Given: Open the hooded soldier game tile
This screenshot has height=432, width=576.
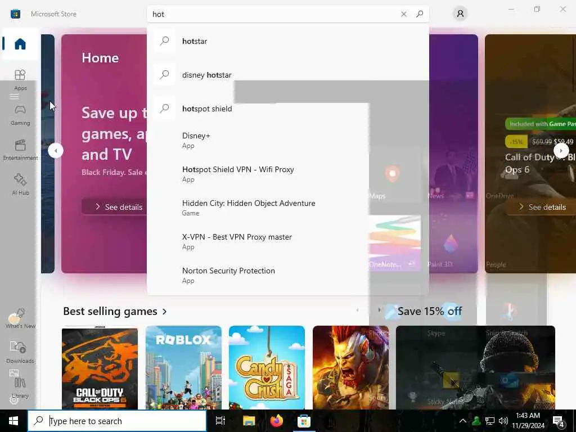Looking at the screenshot, I should tap(475, 368).
